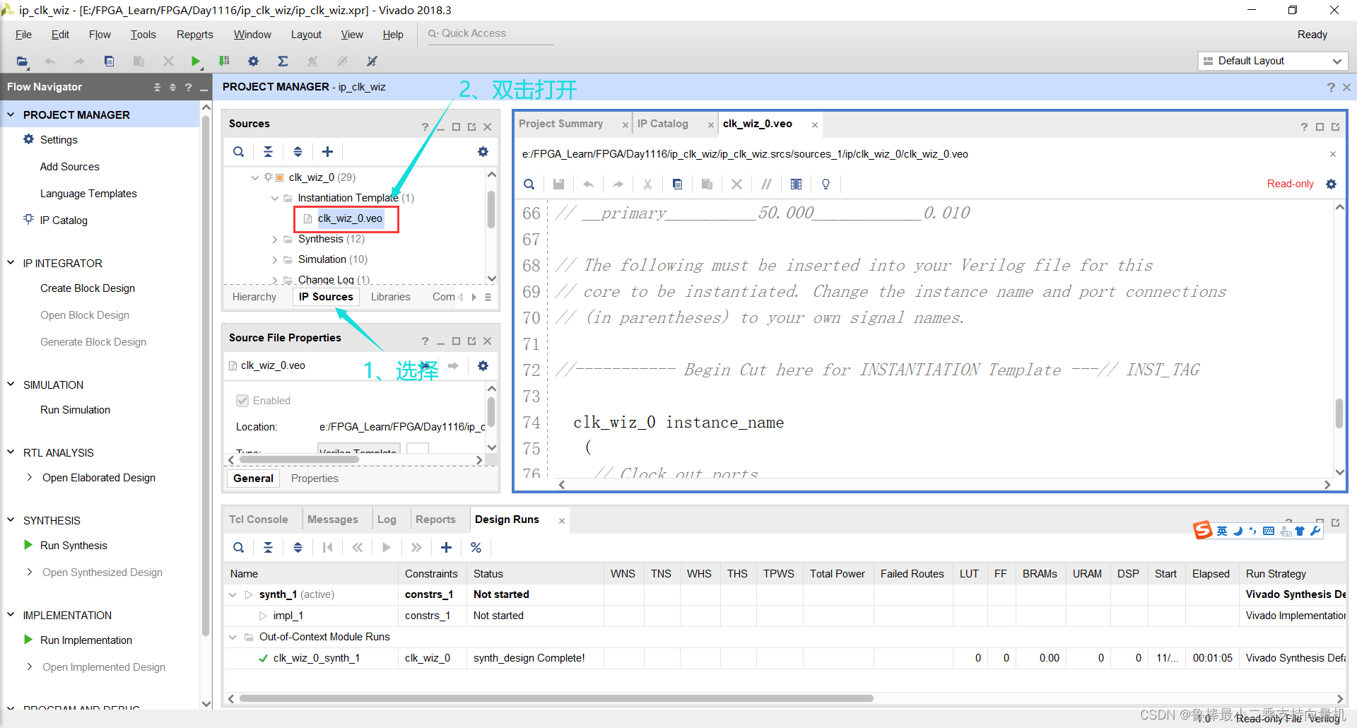The width and height of the screenshot is (1357, 728).
Task: Open Sources panel settings gear
Action: pos(483,151)
